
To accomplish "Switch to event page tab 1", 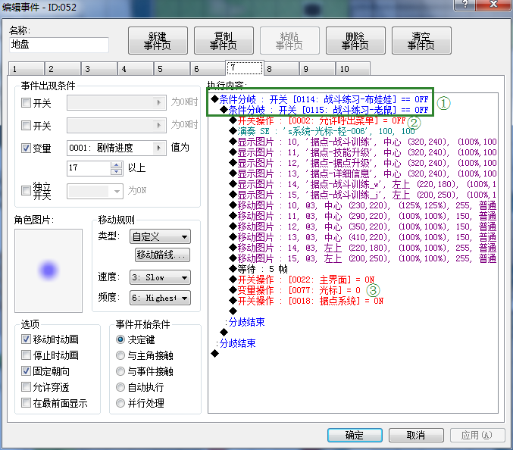I will point(27,69).
